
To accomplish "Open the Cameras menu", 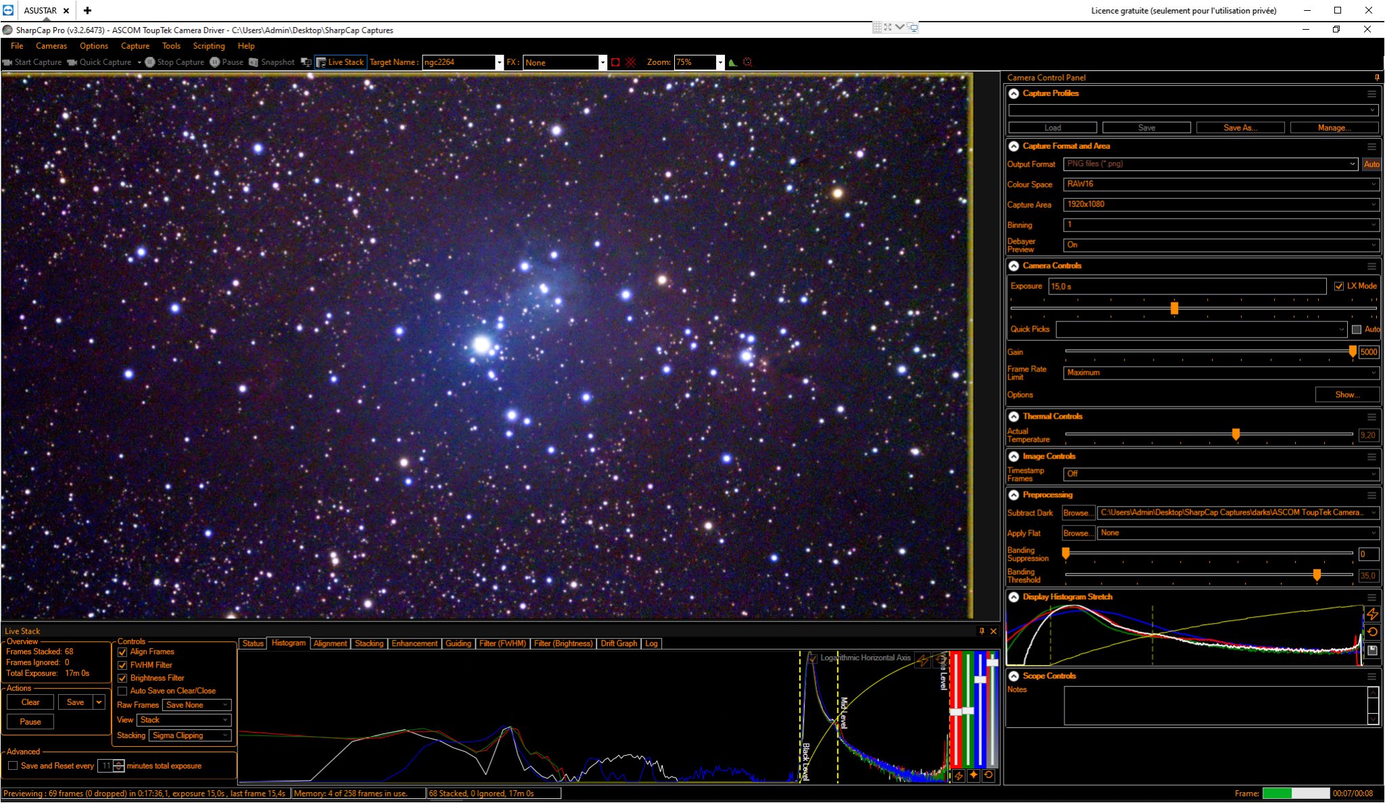I will (51, 46).
